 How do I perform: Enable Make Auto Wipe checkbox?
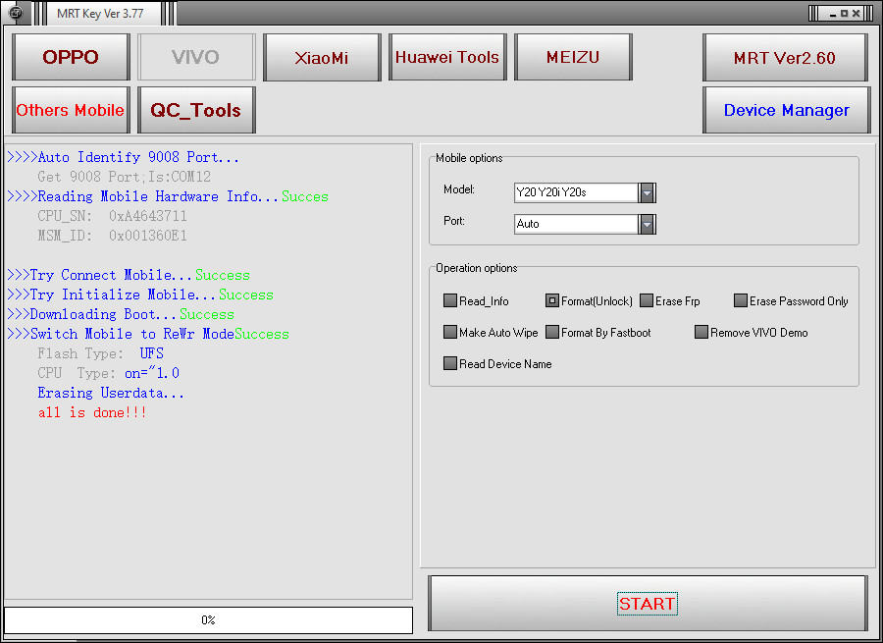point(450,332)
